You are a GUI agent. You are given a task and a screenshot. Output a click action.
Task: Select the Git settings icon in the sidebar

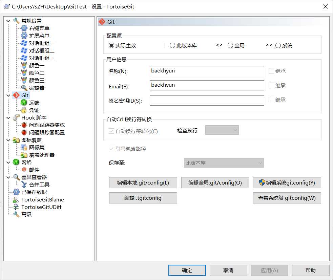(x=16, y=95)
